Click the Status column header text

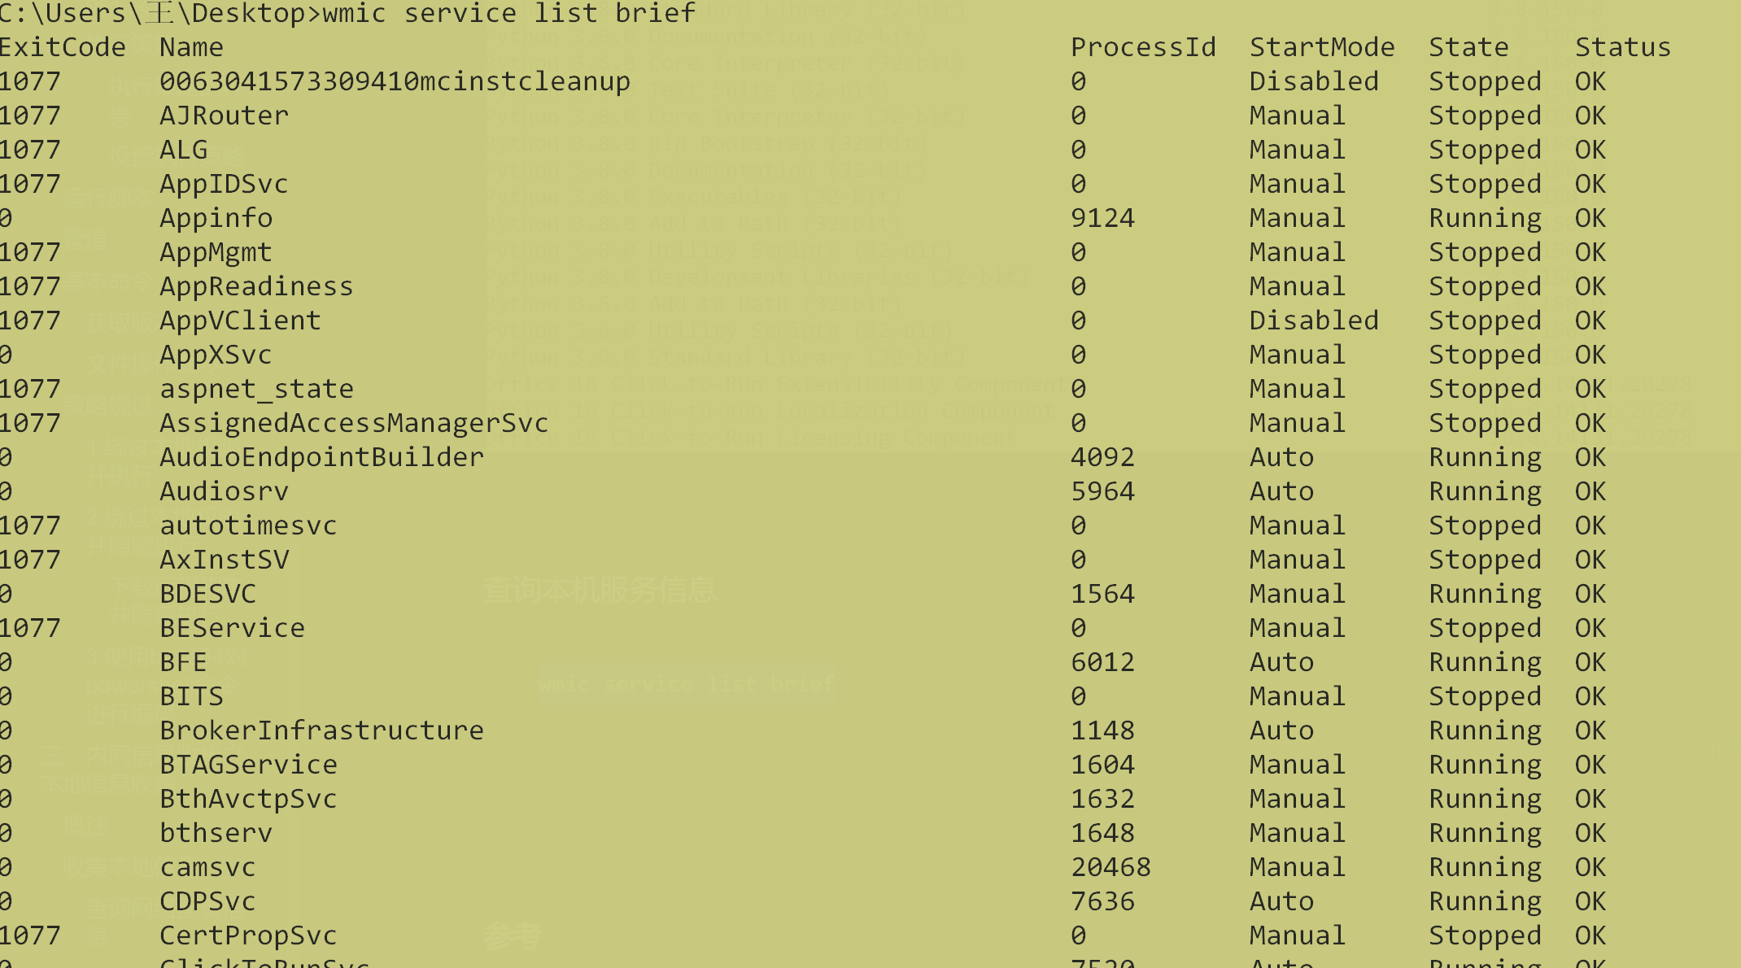pos(1622,47)
